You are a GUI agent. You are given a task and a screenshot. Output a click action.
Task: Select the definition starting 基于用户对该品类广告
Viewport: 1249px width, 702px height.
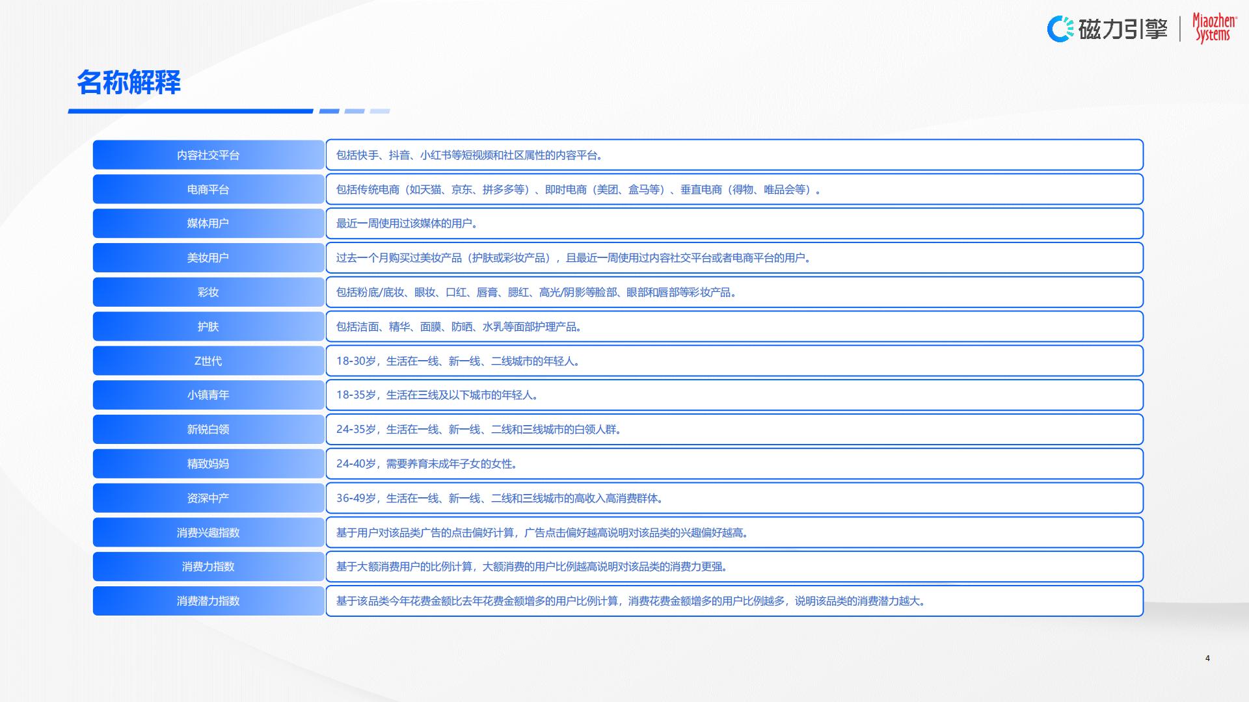coord(544,533)
